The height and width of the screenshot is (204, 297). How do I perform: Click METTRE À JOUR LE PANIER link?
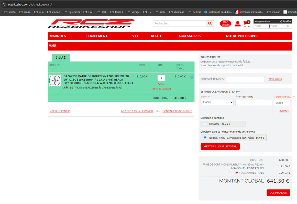pos(137,111)
